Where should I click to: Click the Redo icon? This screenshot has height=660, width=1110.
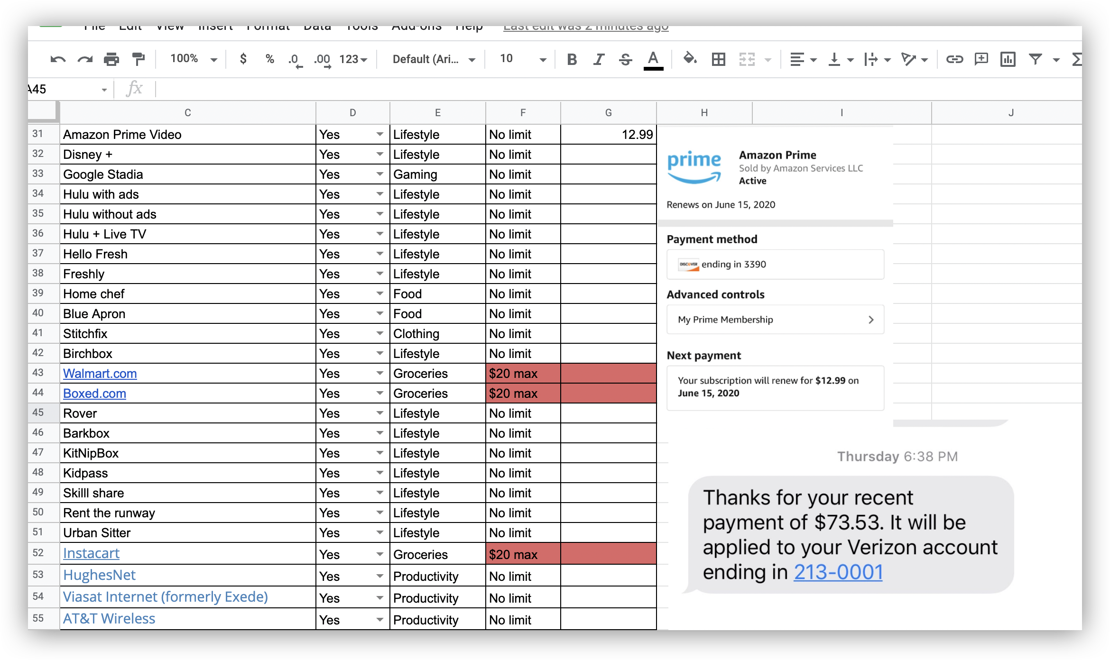tap(85, 59)
